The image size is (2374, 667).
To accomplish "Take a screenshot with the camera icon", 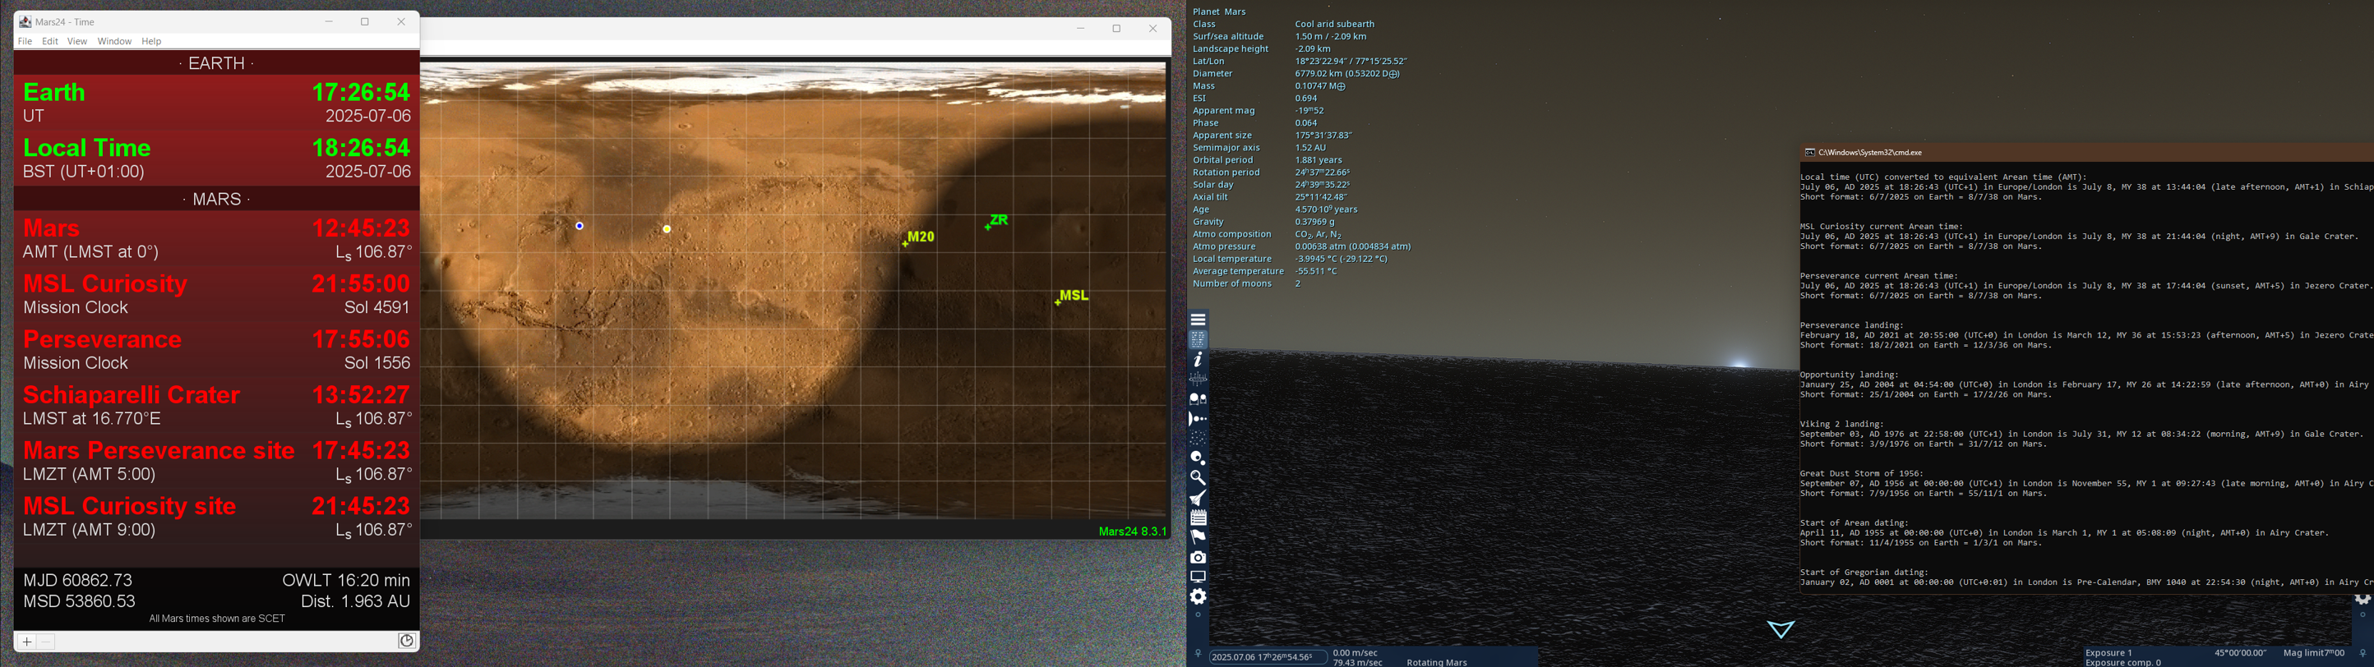I will point(1198,556).
